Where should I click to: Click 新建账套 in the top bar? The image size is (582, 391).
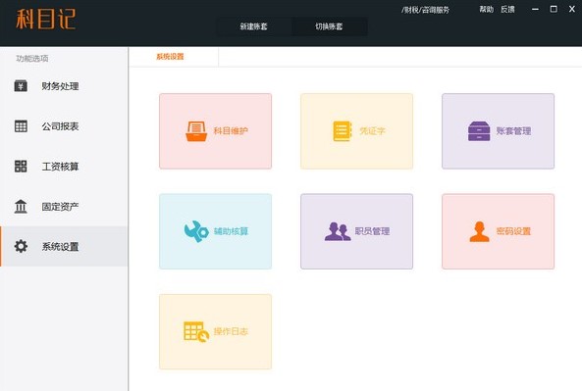254,26
